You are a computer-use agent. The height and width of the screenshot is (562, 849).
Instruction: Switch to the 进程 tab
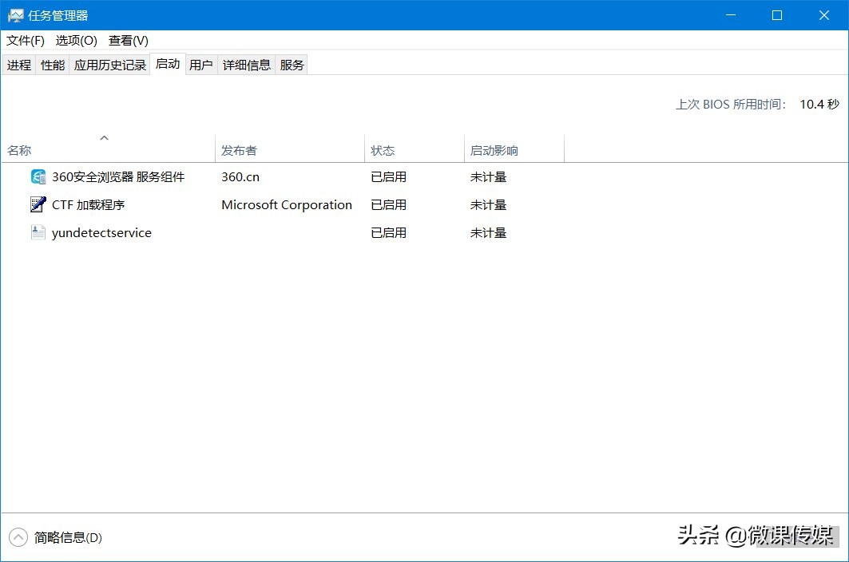(x=18, y=65)
